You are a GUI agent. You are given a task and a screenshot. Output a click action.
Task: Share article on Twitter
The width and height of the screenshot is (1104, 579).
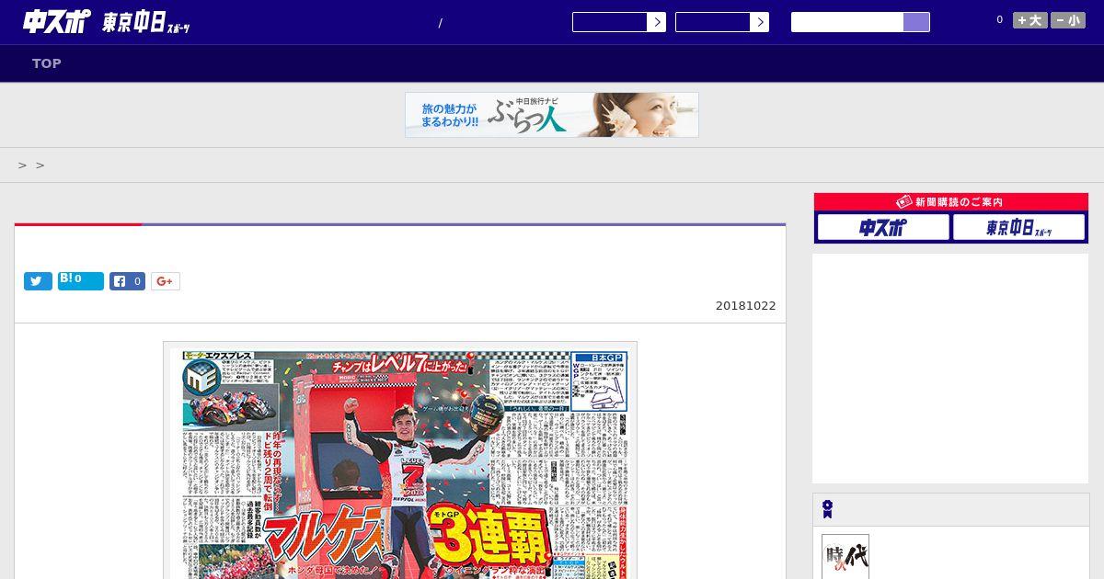[x=38, y=281]
